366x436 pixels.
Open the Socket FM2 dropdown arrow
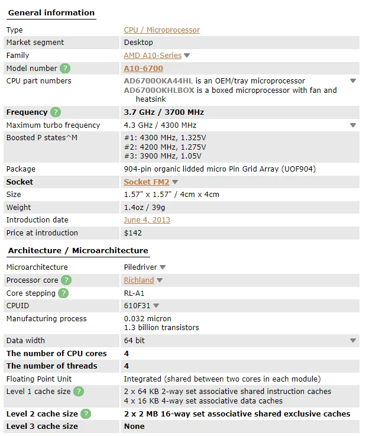175,182
